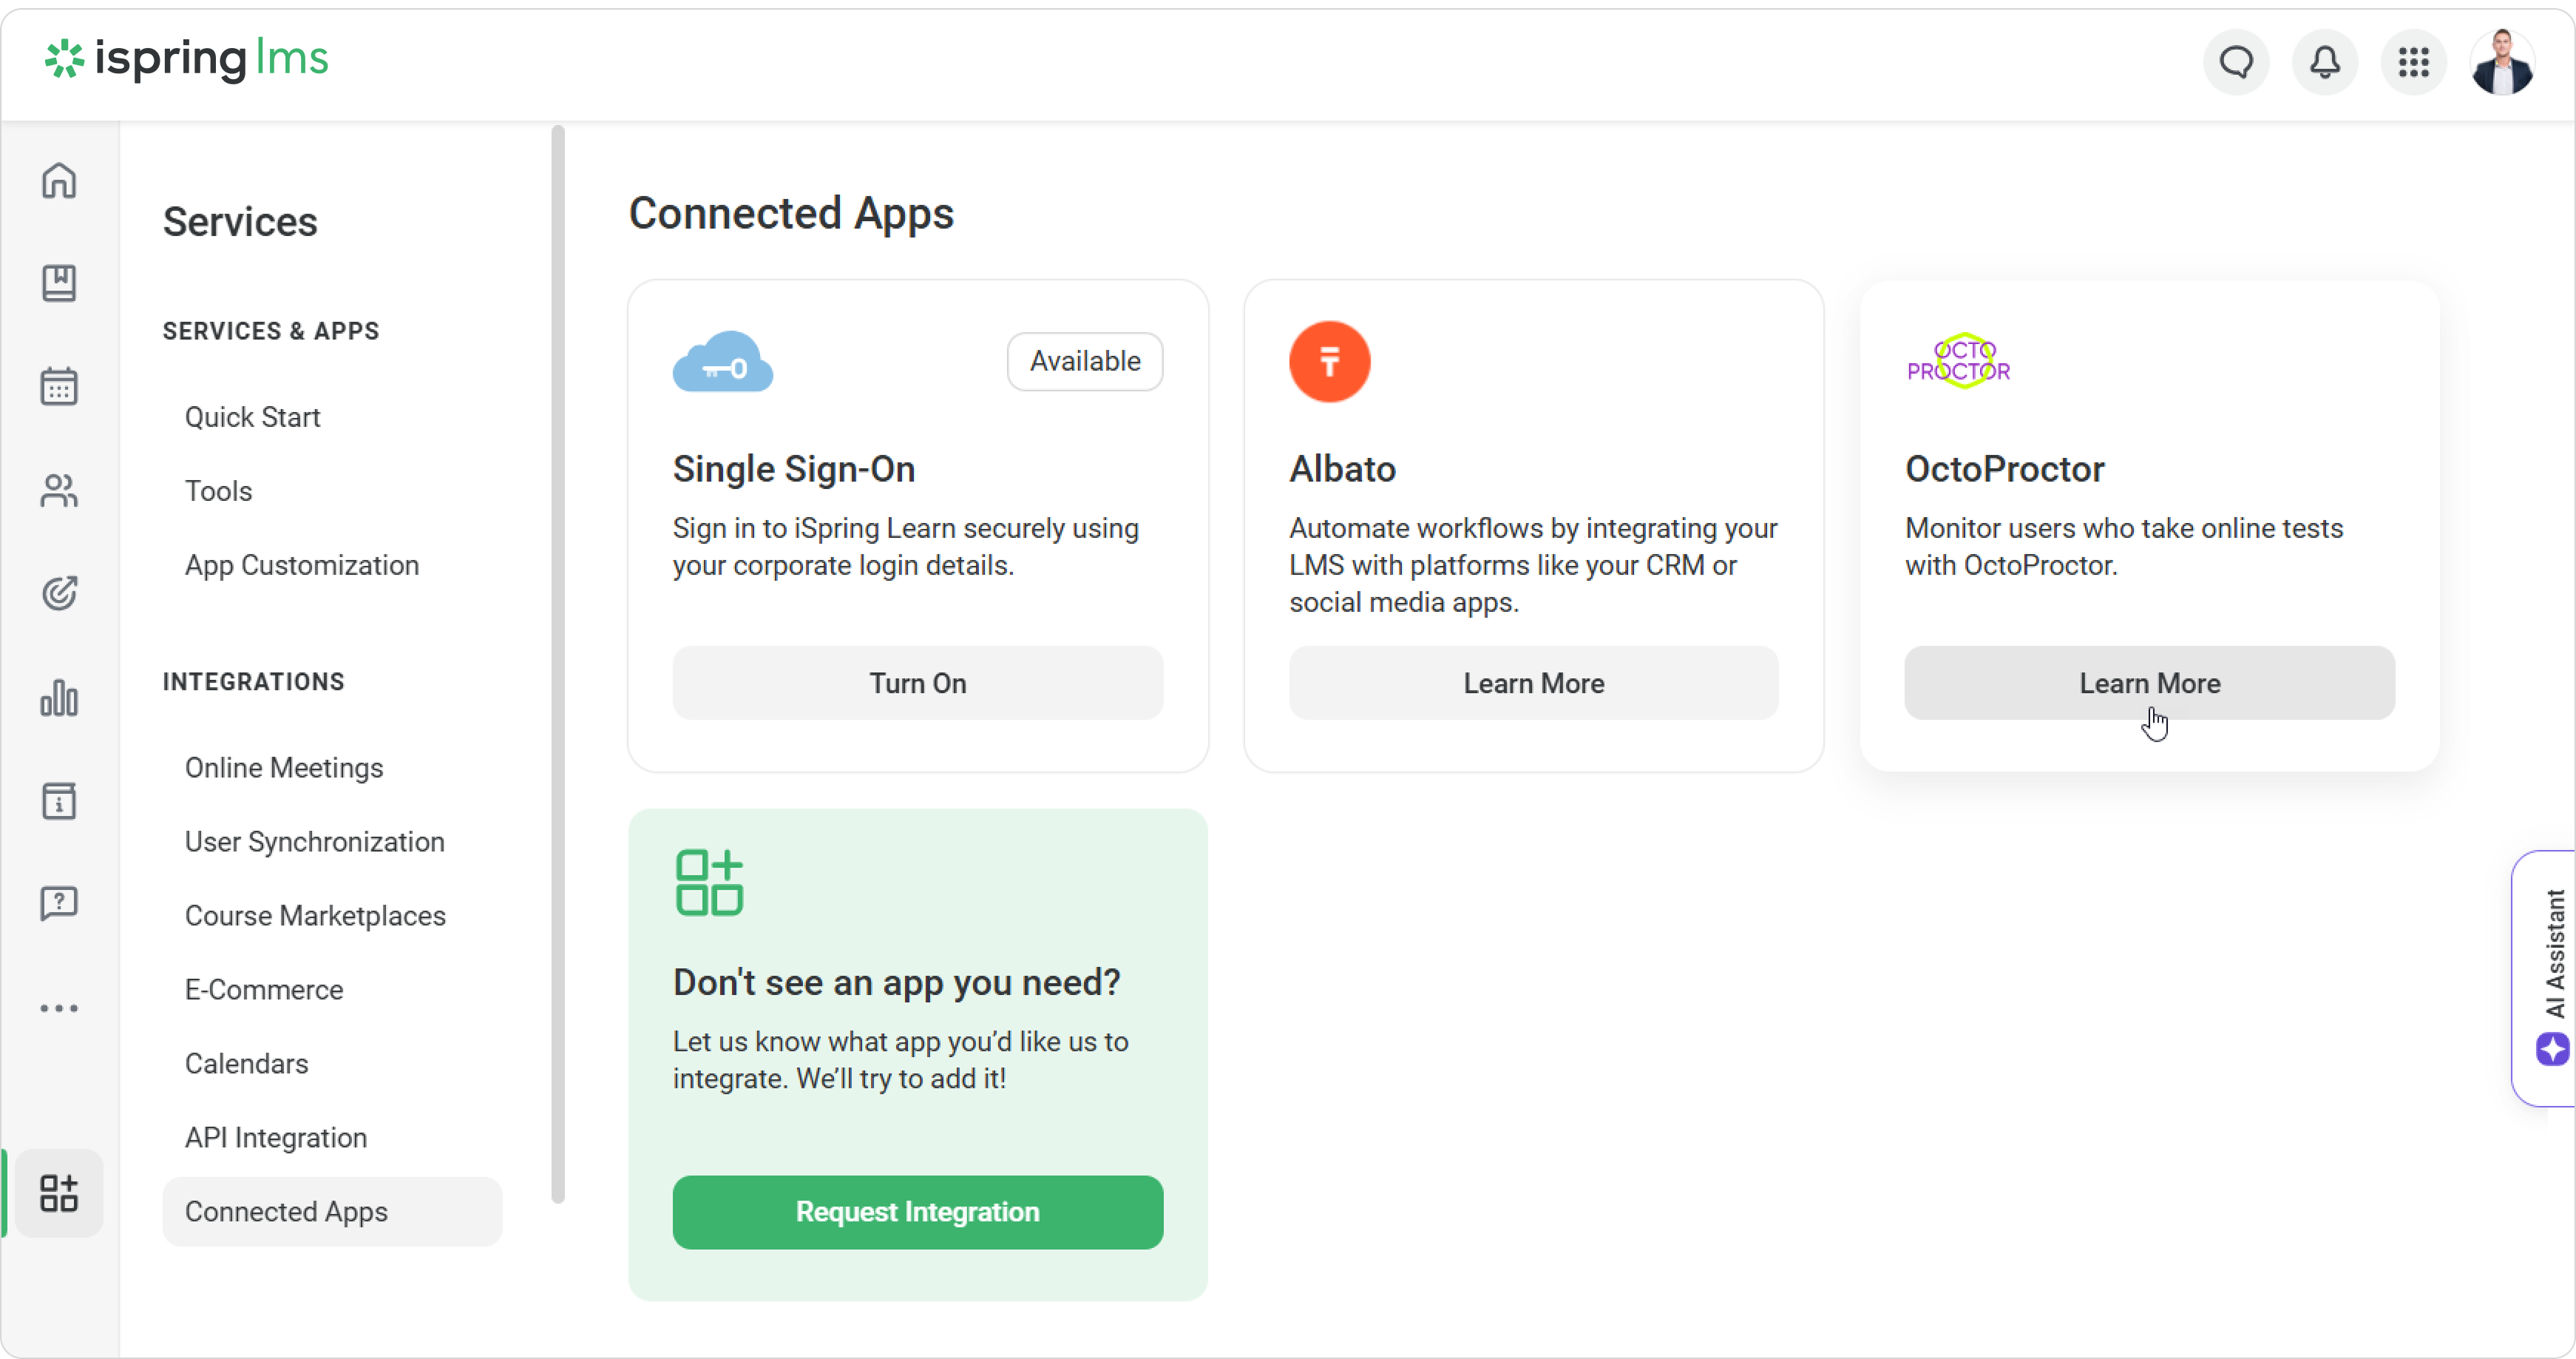Open the Home icon in sidebar
This screenshot has height=1359, width=2576.
(59, 181)
